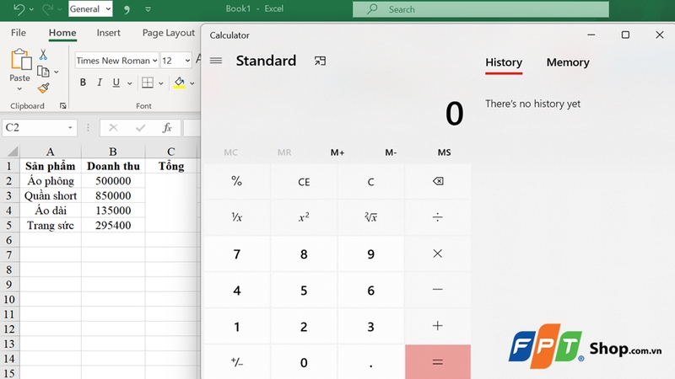Switch to Calculator Memory tab
This screenshot has height=379, width=675.
click(x=568, y=62)
